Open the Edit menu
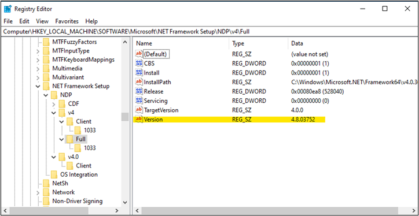 (x=24, y=21)
